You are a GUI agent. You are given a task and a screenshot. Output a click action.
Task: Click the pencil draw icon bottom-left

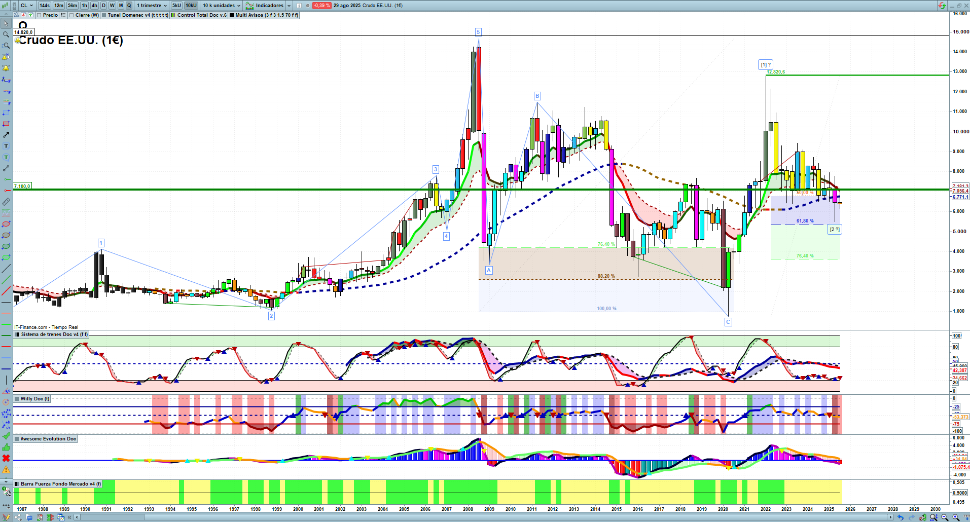(6, 517)
